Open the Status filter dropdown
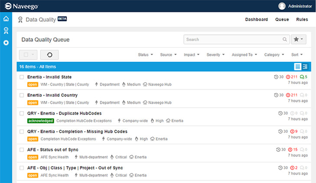316x183 pixels. pos(145,55)
